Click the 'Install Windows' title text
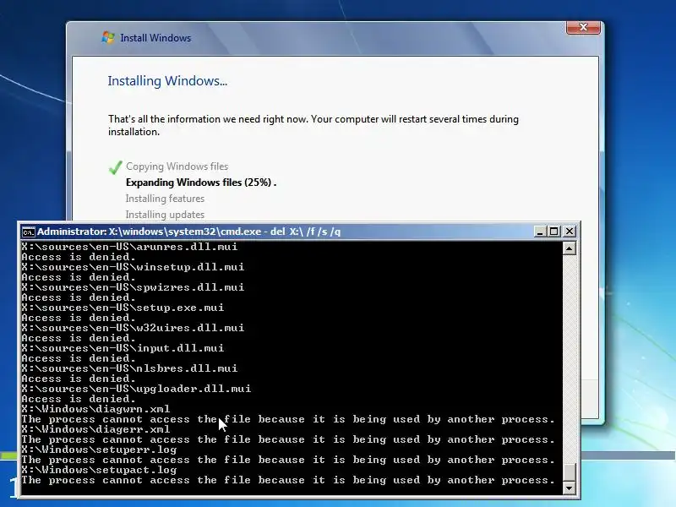Screen dimensions: 676x507 coord(155,38)
